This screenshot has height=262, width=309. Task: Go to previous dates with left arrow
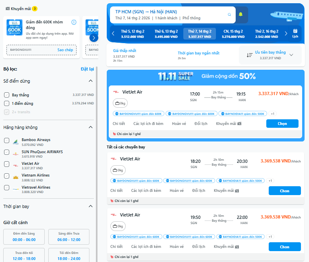[x=113, y=34]
